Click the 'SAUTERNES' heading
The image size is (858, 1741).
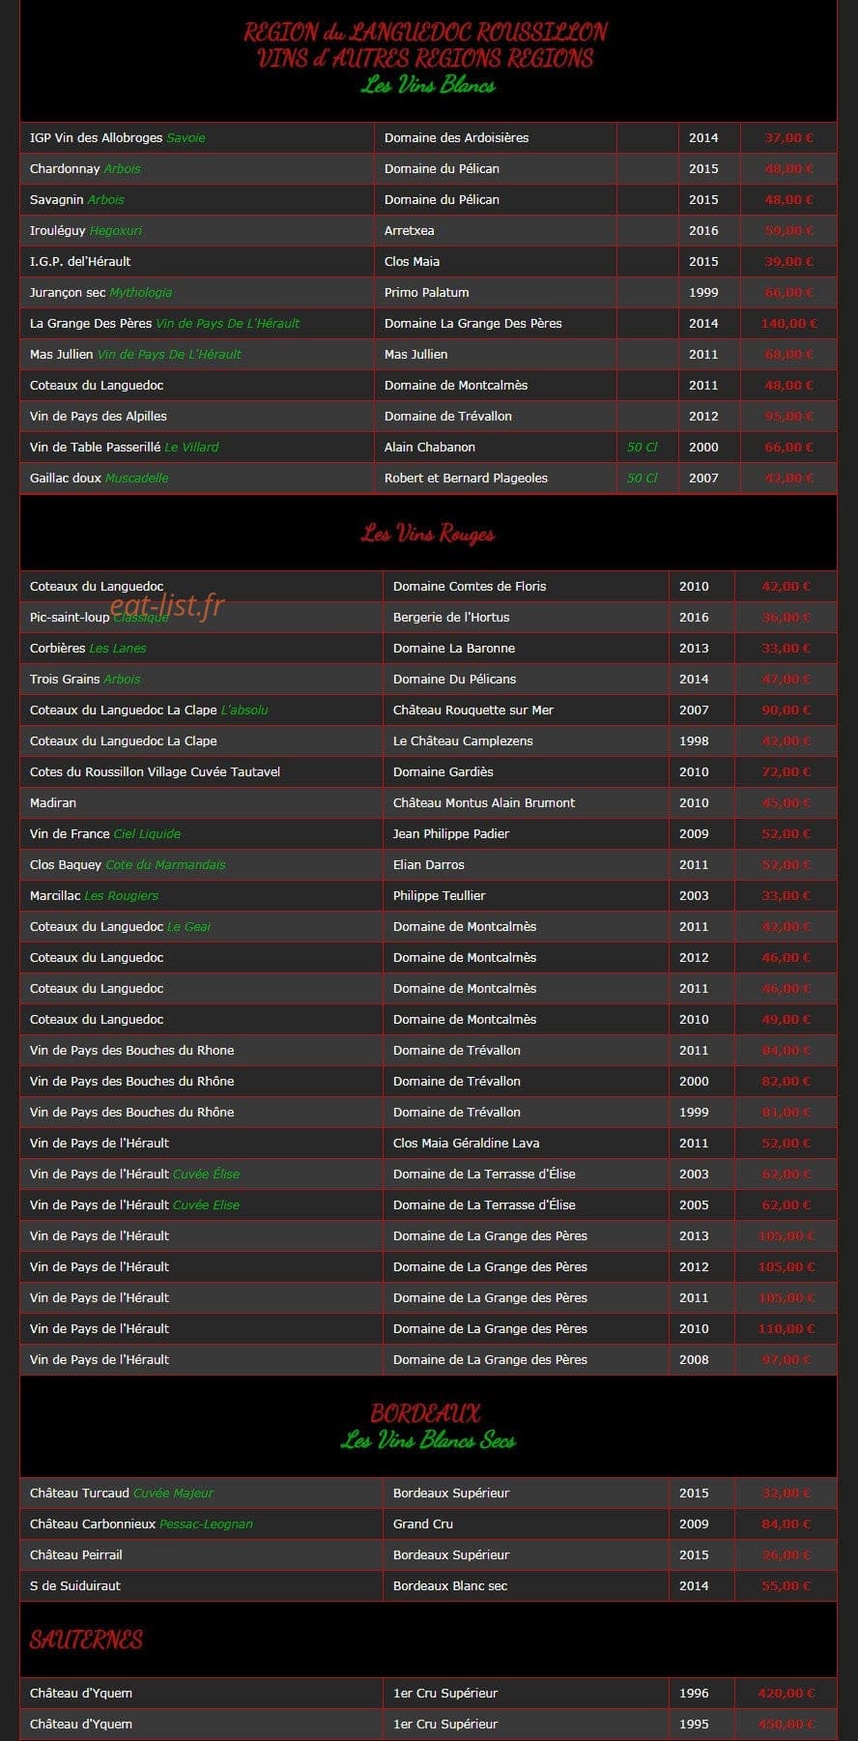[86, 1639]
